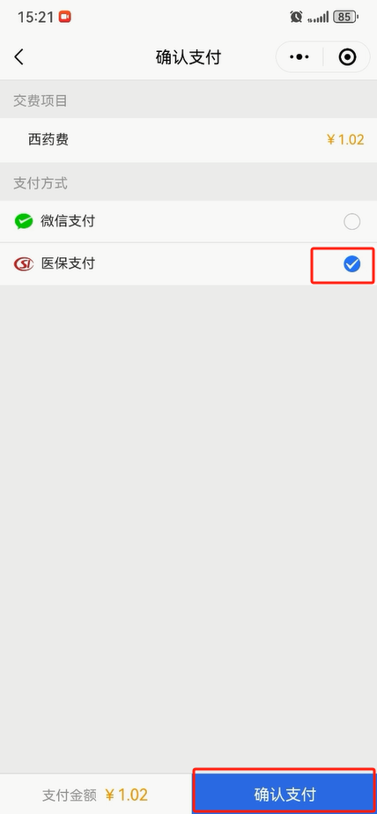The height and width of the screenshot is (814, 377).
Task: Tap the mini program close target icon
Action: [347, 57]
